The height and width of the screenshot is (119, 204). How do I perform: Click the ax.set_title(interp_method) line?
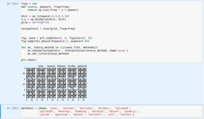pyautogui.click(x=48, y=53)
